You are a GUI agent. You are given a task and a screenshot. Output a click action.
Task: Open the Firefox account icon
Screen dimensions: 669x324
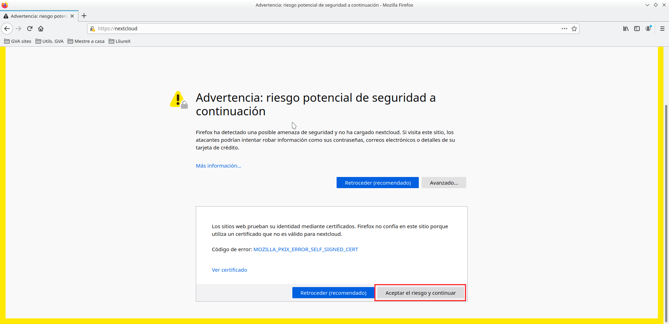point(648,29)
